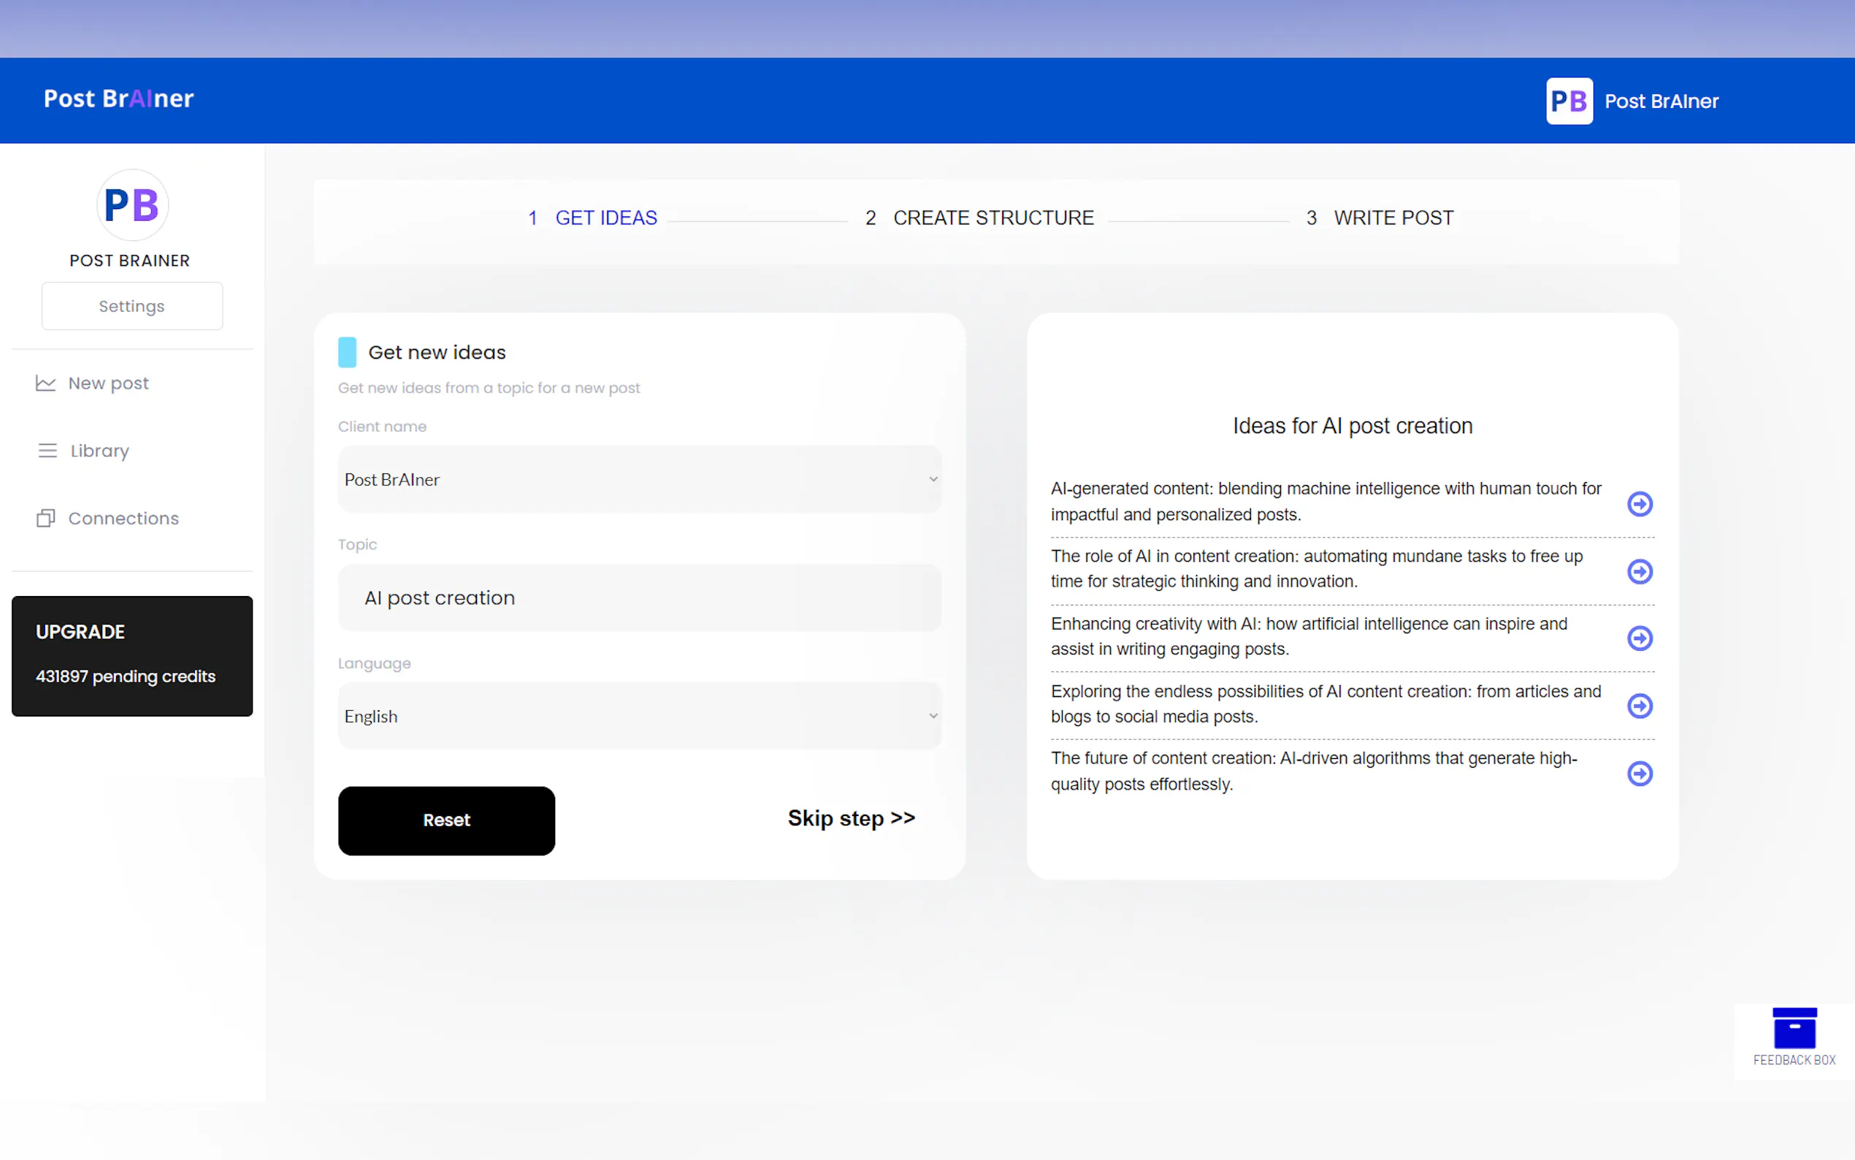Open the Settings button under profile
Screen dimensions: 1855x1160
(132, 306)
